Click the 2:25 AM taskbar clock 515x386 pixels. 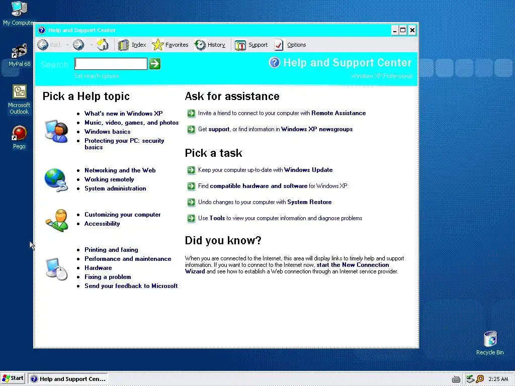(498, 379)
